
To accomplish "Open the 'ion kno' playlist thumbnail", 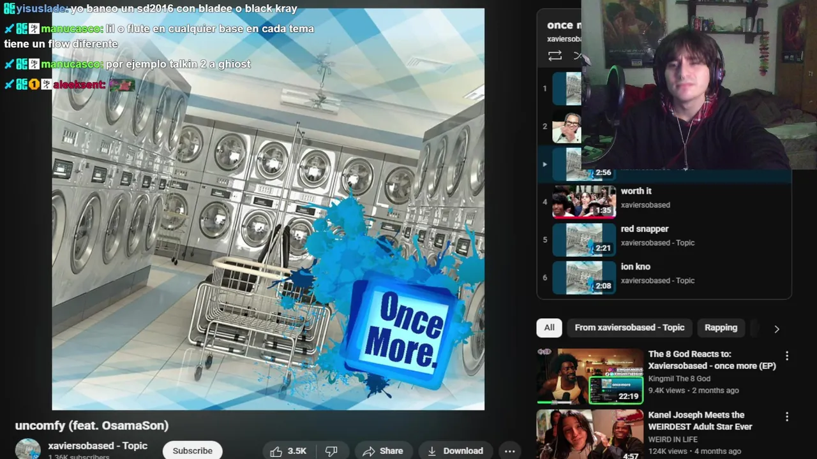I will point(584,277).
